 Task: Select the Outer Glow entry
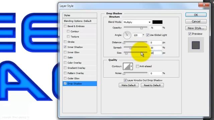[74, 78]
